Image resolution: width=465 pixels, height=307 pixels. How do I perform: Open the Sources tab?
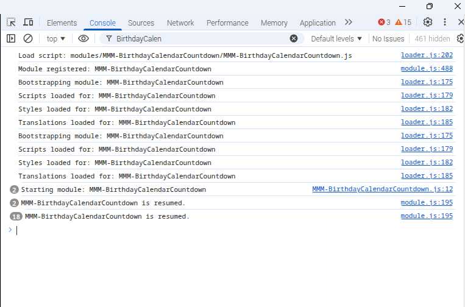point(141,23)
